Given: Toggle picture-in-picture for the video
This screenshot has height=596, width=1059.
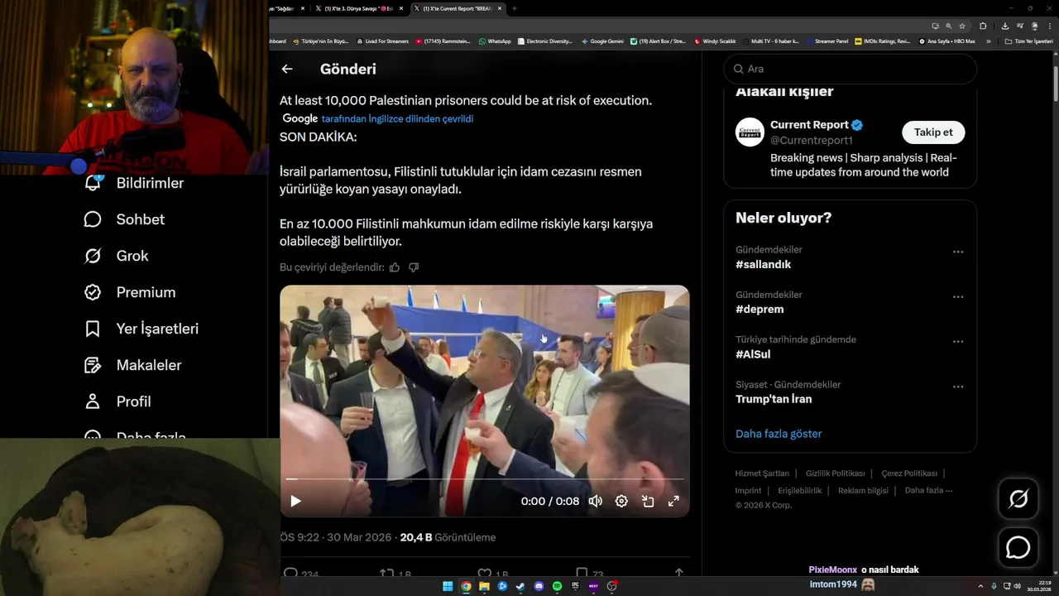Looking at the screenshot, I should [648, 501].
